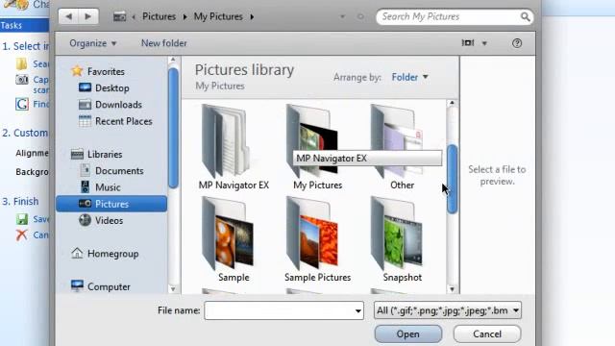Open the Arrange by Folder dropdown
The image size is (615, 346).
coord(410,77)
